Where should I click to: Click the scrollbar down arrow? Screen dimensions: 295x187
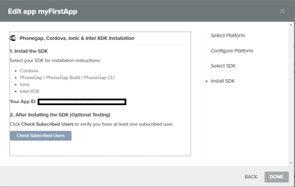click(291, 162)
